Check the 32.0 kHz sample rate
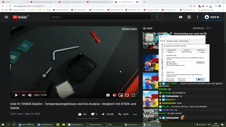This screenshot has width=226, height=127. 167,79
